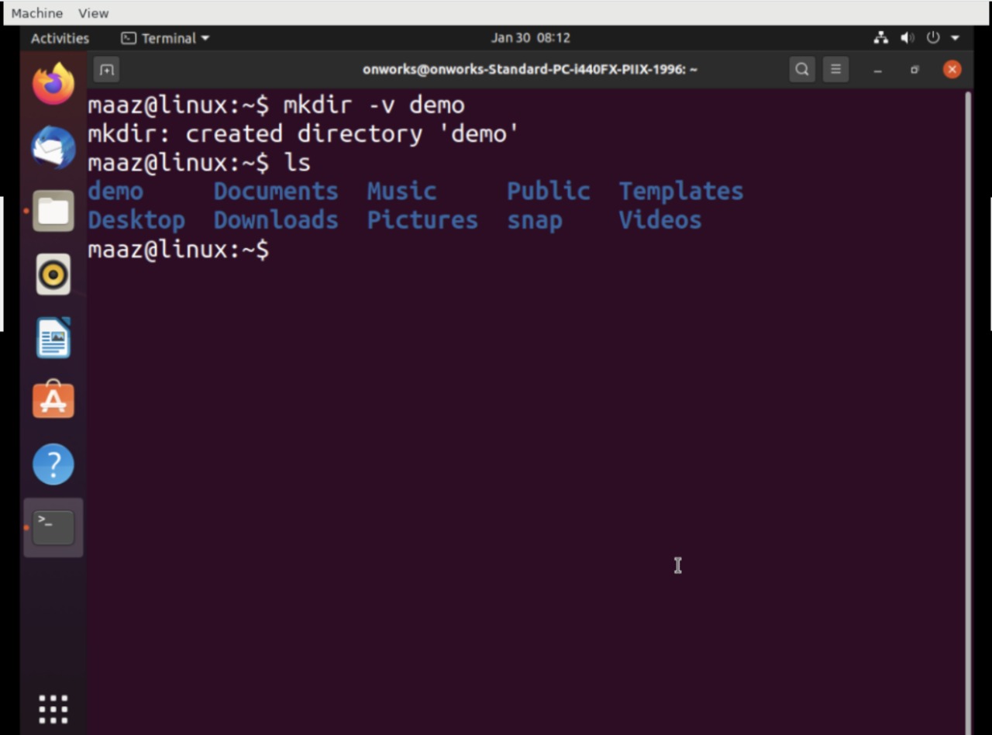992x735 pixels.
Task: Open the terminal hamburger menu
Action: coord(835,69)
